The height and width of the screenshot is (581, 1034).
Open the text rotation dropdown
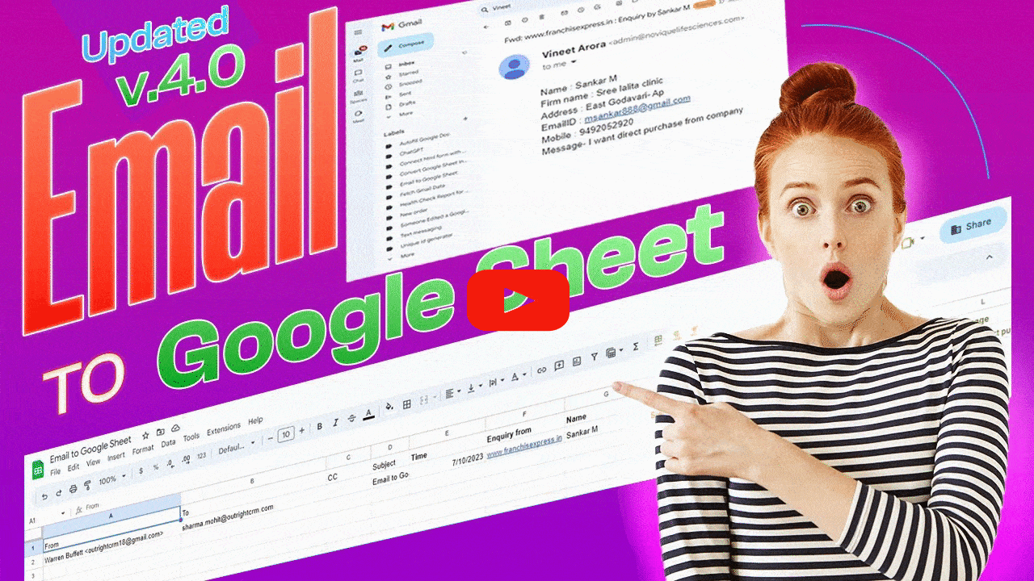pyautogui.click(x=519, y=377)
